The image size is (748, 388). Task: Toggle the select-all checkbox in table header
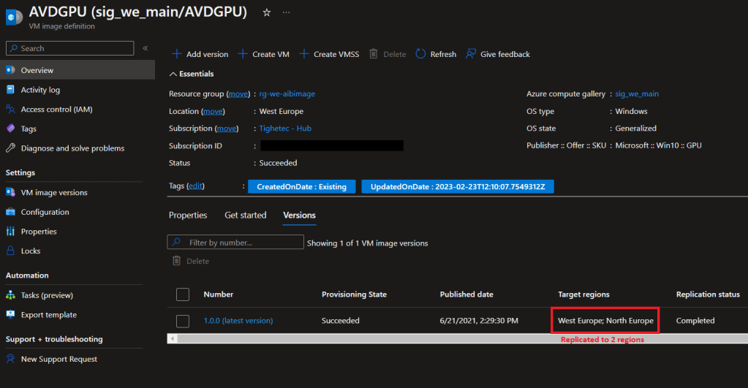point(183,294)
